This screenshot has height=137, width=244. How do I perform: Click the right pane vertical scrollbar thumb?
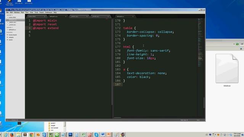204,103
